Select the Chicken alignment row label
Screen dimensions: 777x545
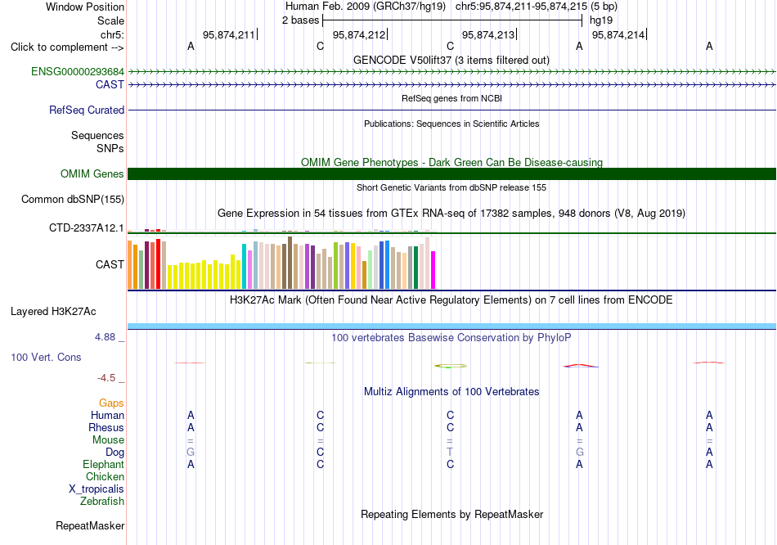[x=105, y=476]
